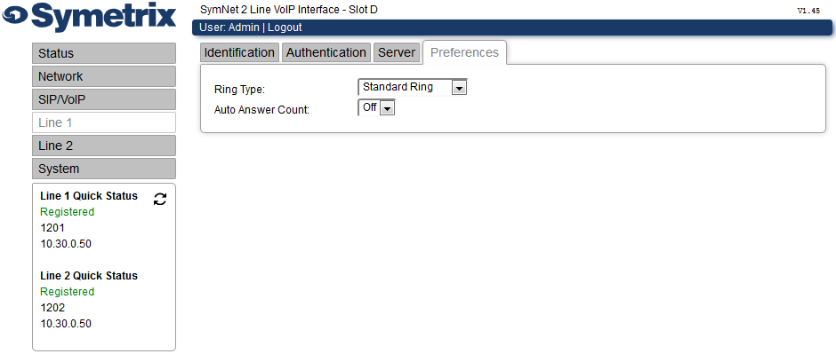This screenshot has height=354, width=836.
Task: Click the Auto Answer Count label
Action: (x=261, y=110)
